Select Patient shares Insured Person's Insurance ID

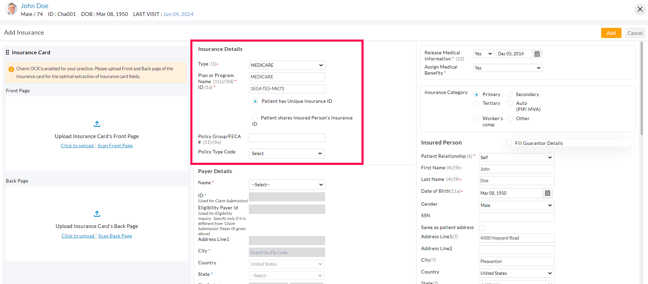pyautogui.click(x=255, y=118)
